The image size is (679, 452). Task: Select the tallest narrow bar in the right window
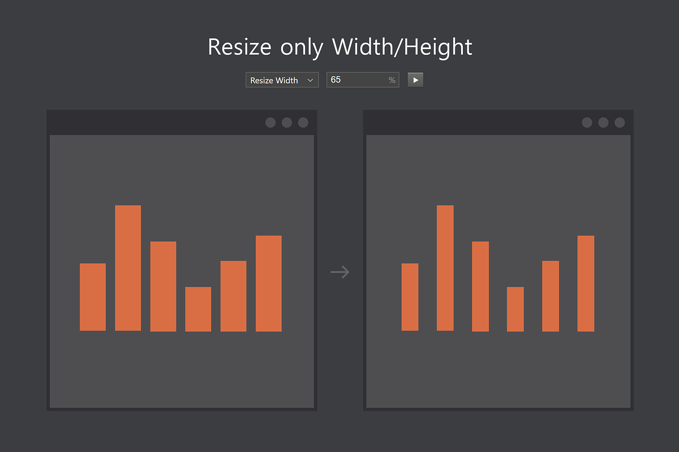[445, 268]
